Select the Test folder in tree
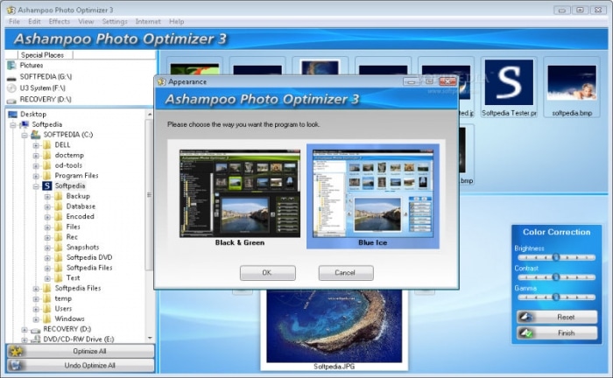Screen dimensions: 613x378 tap(73, 278)
